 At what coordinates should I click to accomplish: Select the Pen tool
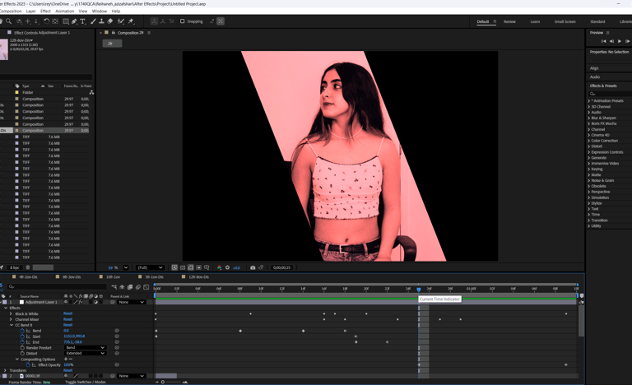click(x=74, y=21)
